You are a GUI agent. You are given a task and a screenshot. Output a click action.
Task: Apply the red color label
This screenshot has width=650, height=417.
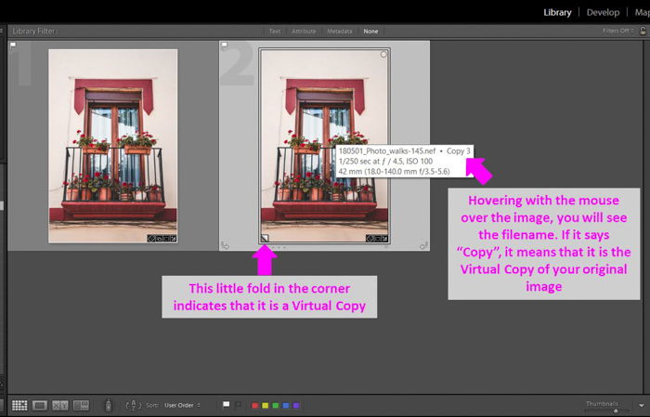click(255, 406)
